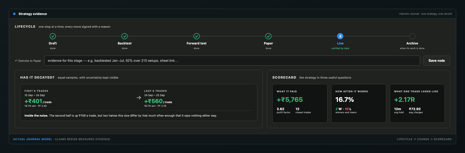
Task: Click the 2.62 profit factor value
Action: (280, 109)
